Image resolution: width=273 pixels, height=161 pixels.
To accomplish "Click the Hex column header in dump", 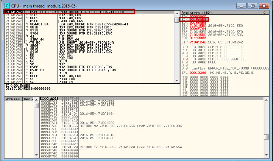I will tap(27, 99).
